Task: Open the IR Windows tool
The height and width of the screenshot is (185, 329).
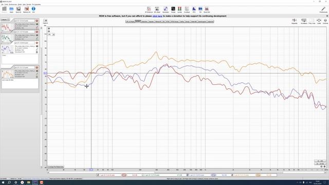Action: (149, 9)
